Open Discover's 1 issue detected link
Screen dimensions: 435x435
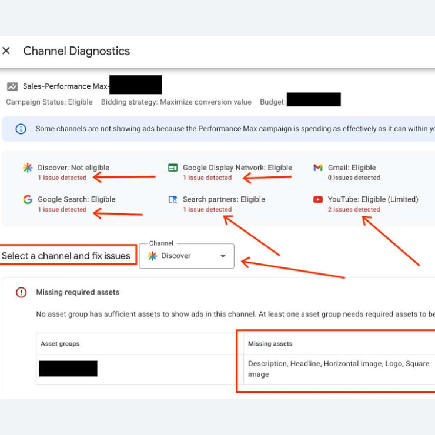[x=62, y=178]
